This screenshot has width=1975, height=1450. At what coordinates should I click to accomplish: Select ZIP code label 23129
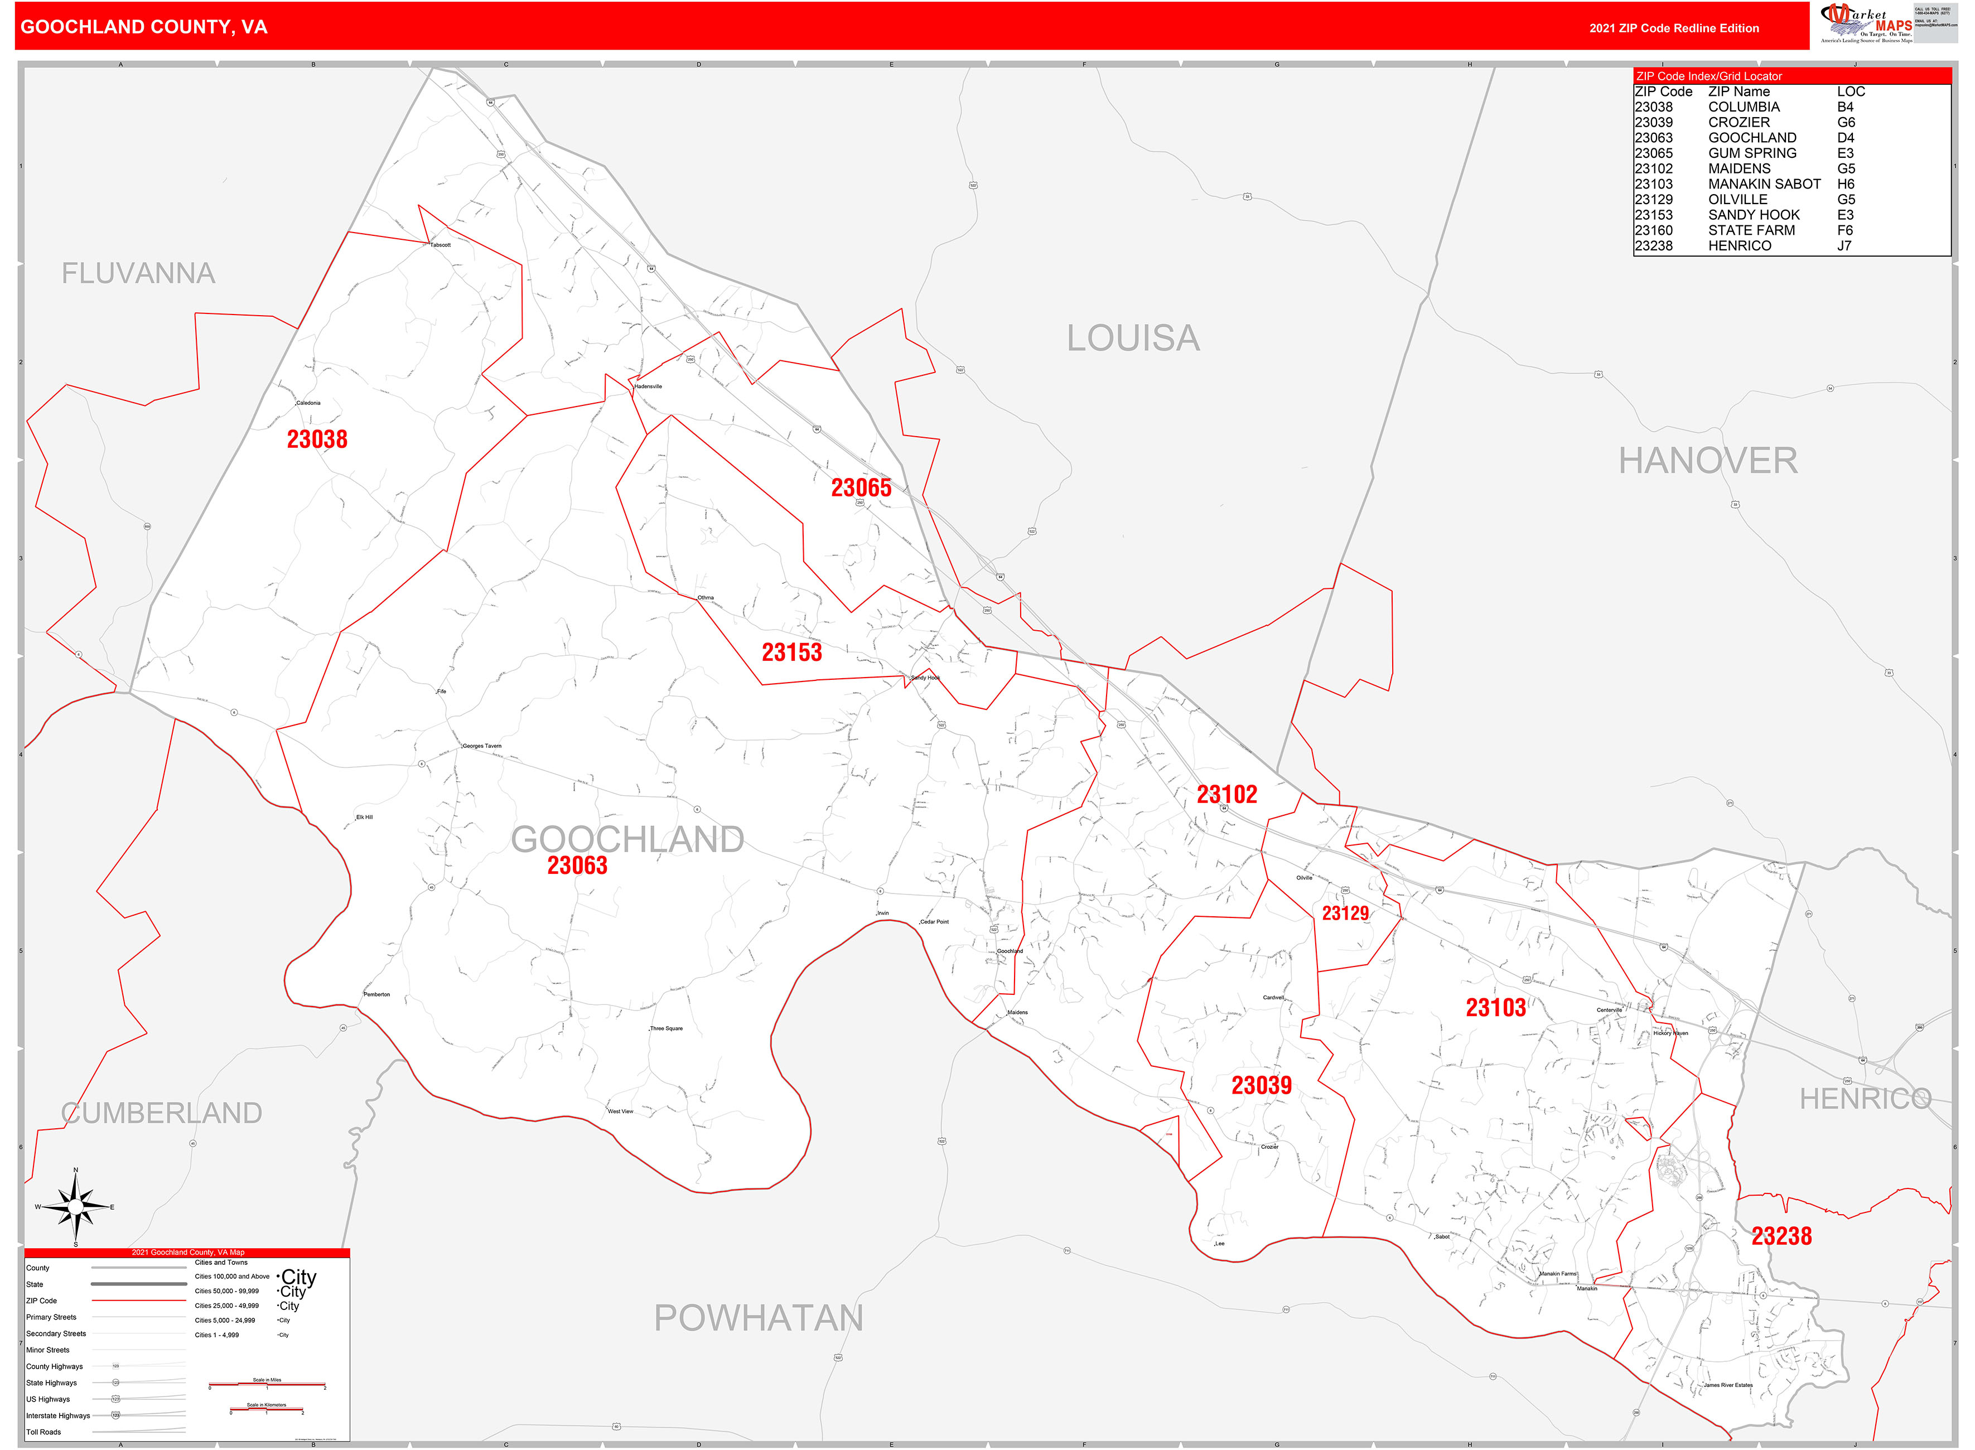(1346, 913)
